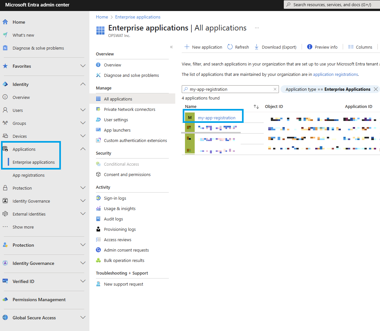Screen dimensions: 380x331
Task: Expand the Verified ID section chevron
Action: coord(83,281)
